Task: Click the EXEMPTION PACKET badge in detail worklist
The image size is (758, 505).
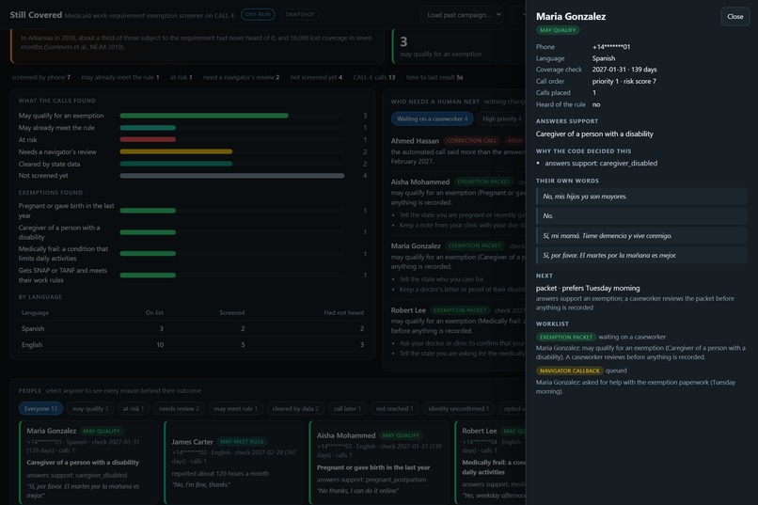Action: tap(565, 337)
